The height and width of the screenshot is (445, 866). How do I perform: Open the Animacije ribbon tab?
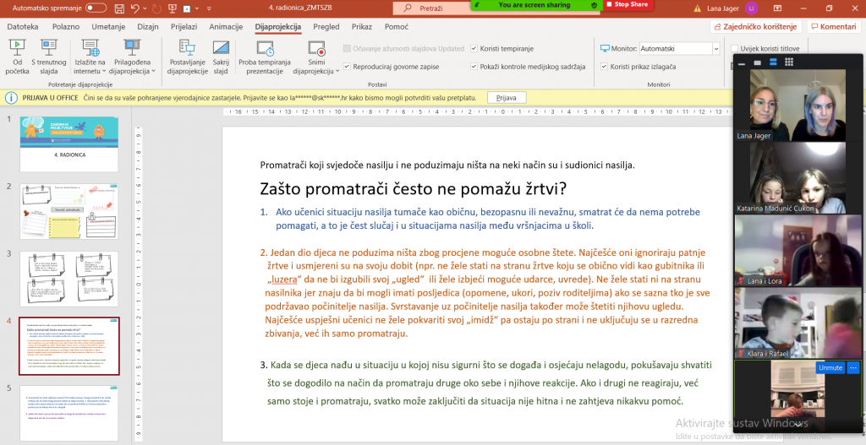[x=226, y=27]
